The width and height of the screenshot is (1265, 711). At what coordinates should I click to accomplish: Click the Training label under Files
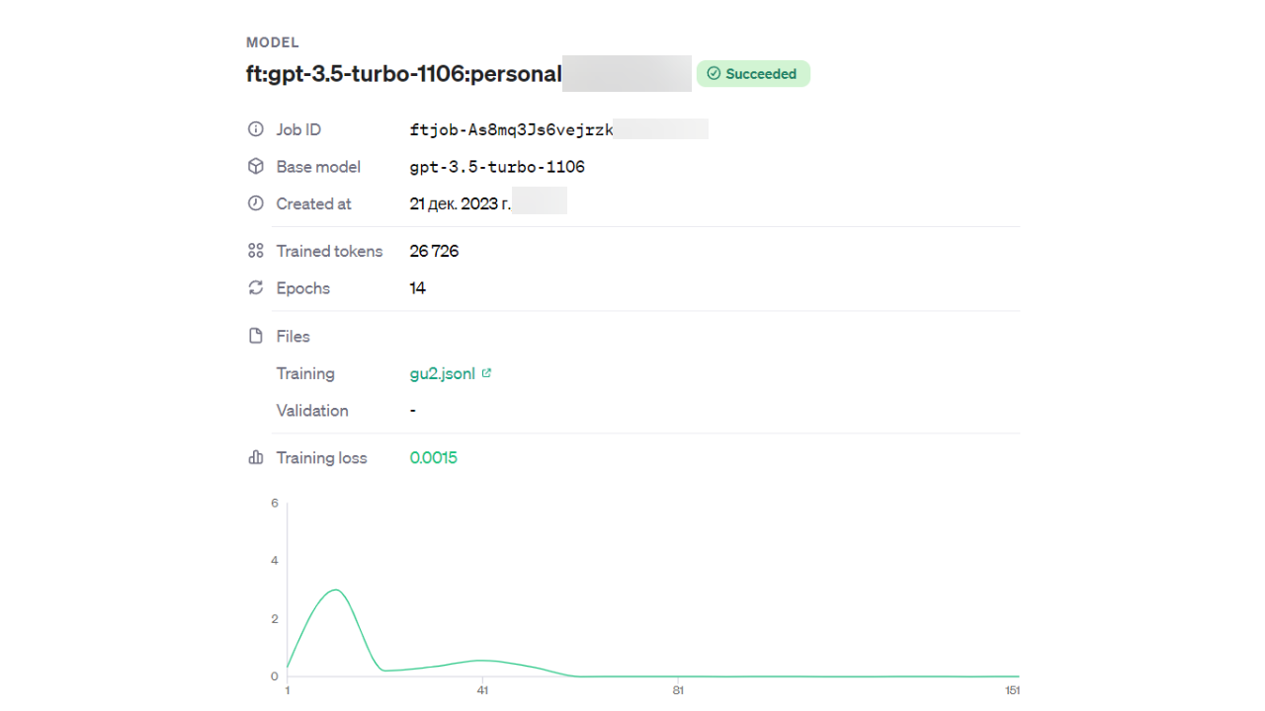tap(305, 374)
